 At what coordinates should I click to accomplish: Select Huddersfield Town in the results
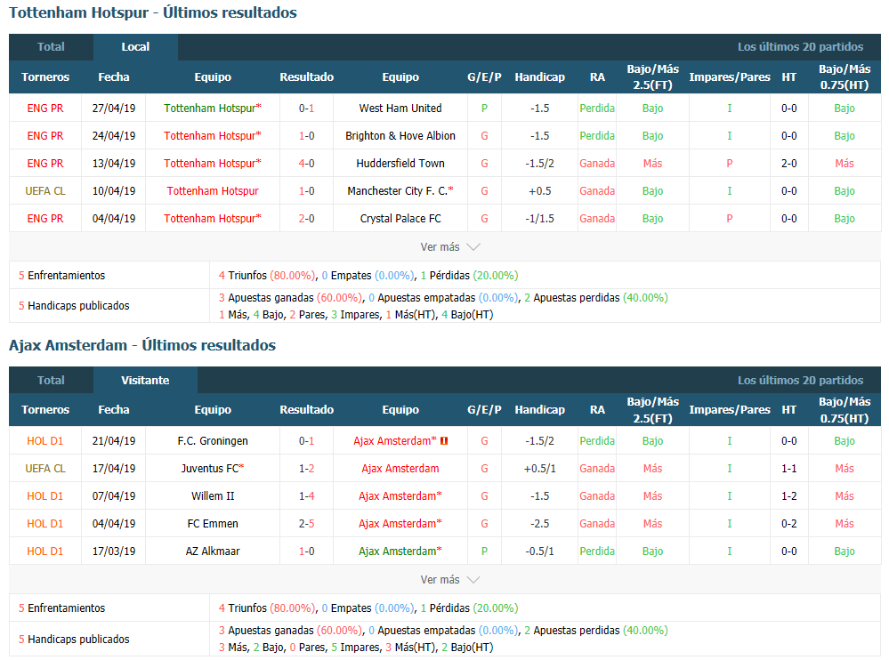pos(400,164)
